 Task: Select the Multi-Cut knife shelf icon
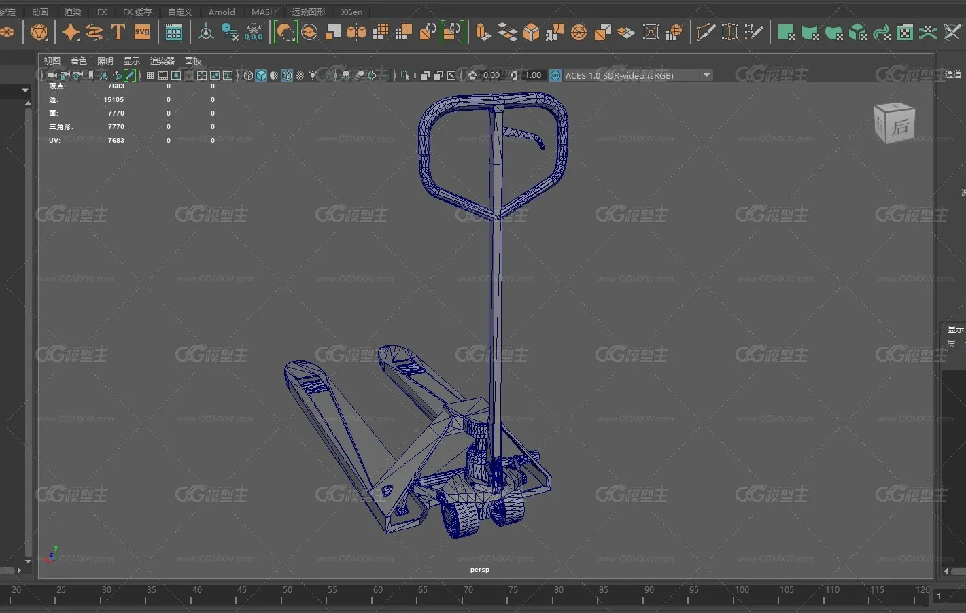point(706,32)
